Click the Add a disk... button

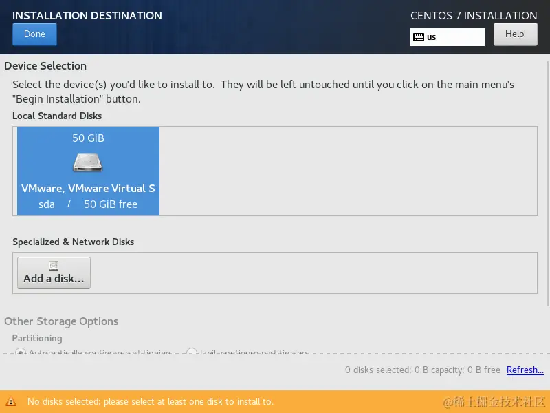(54, 273)
